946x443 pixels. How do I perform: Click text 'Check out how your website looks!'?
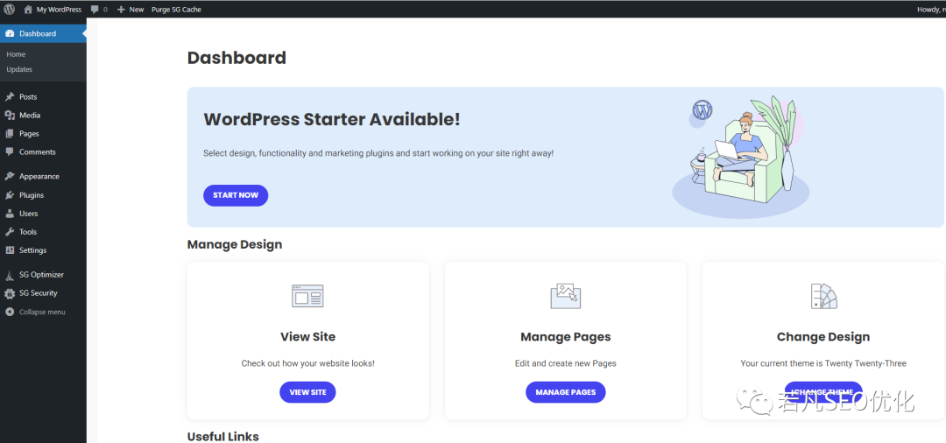pyautogui.click(x=307, y=363)
